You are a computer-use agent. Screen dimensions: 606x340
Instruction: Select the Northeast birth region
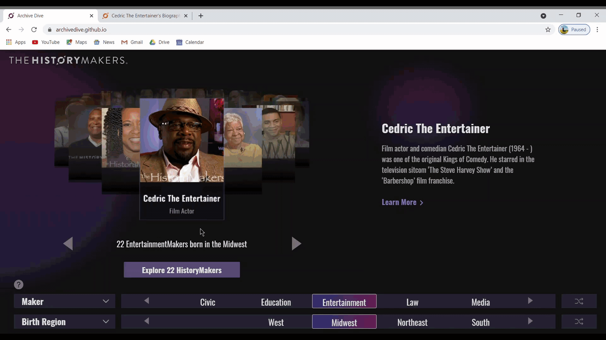pos(412,322)
